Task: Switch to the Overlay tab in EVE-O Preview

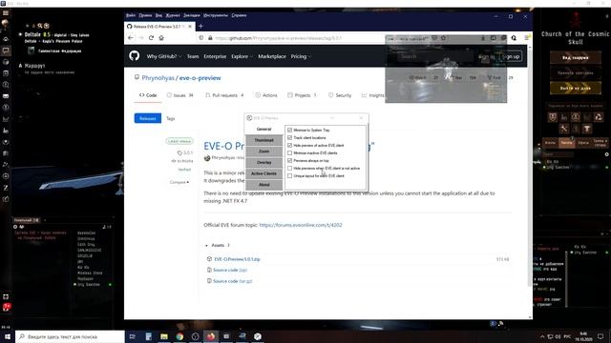Action: coord(263,162)
